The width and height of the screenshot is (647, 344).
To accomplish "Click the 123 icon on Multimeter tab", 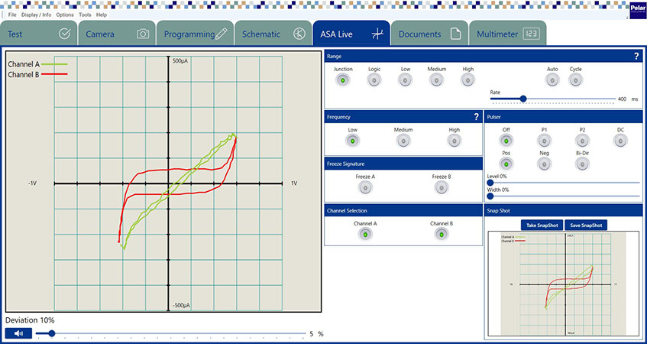I will tap(532, 34).
